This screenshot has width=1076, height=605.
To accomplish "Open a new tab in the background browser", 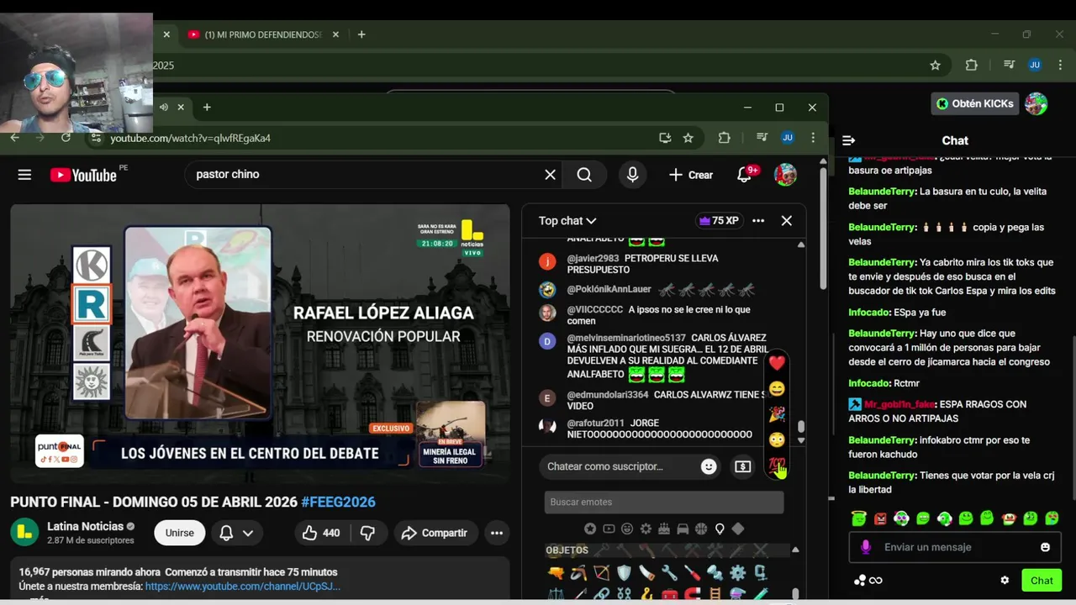I will [x=361, y=34].
